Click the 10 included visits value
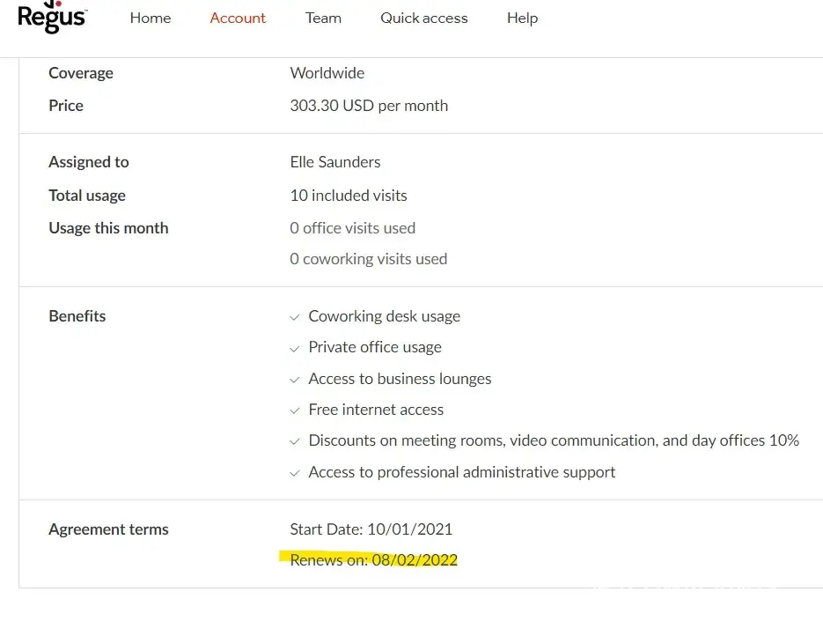Viewport: 823px width, 636px height. coord(349,196)
